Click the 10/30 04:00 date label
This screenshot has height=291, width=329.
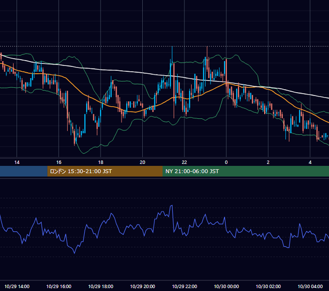pyautogui.click(x=310, y=286)
